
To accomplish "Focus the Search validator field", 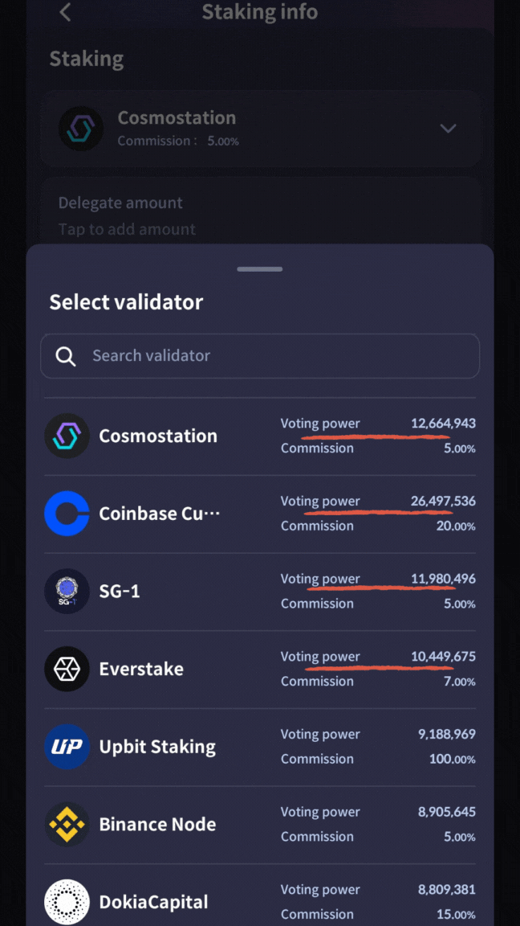I will click(273, 356).
